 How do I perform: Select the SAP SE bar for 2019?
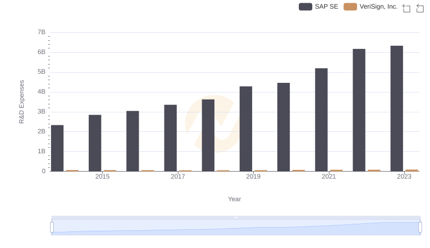point(246,129)
